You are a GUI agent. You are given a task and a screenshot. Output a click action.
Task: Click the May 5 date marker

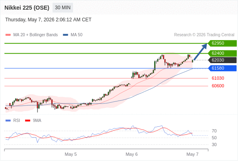coord(71,154)
